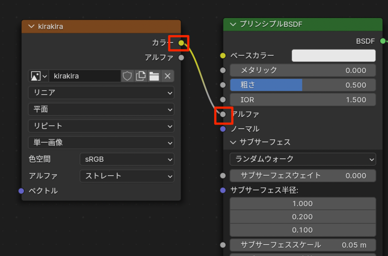Click the yellow カラー output socket
Screen dimensions: 388x256
pos(181,43)
